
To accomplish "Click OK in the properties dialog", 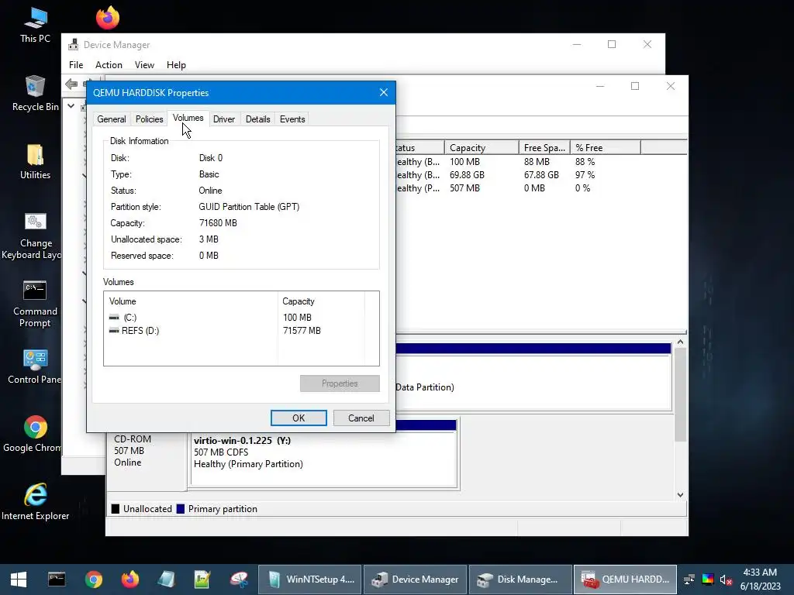I will pyautogui.click(x=299, y=418).
